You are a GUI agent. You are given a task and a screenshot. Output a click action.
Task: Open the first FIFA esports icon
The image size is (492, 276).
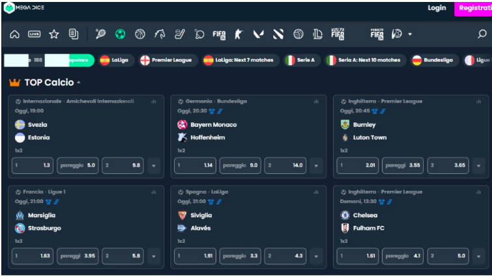pos(219,34)
